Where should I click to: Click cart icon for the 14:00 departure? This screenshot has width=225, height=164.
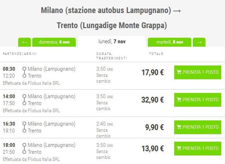(x=179, y=100)
